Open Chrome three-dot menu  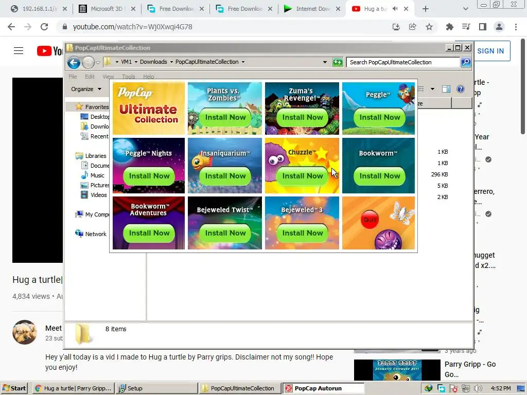click(x=516, y=27)
